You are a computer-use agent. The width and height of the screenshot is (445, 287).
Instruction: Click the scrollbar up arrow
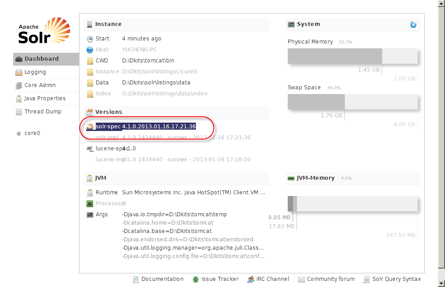coord(441,4)
